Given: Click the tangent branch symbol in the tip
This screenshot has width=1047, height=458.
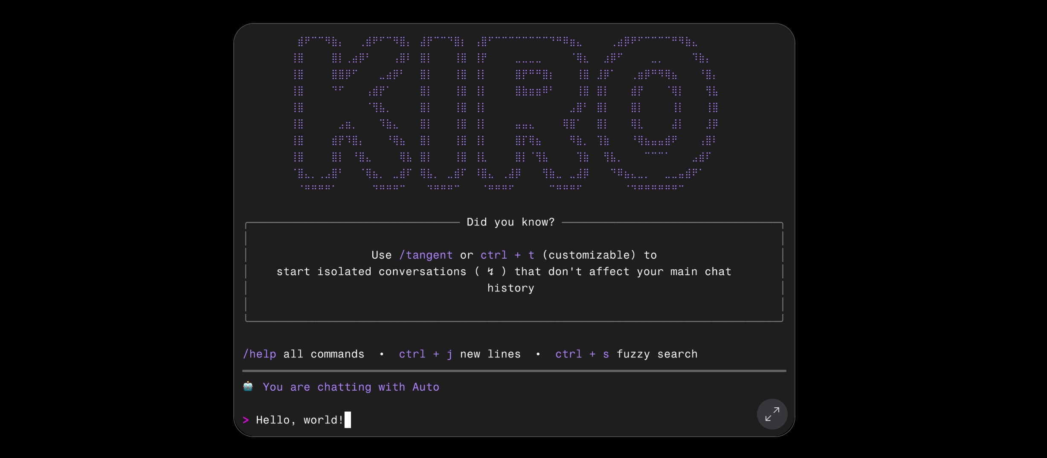Looking at the screenshot, I should point(490,271).
